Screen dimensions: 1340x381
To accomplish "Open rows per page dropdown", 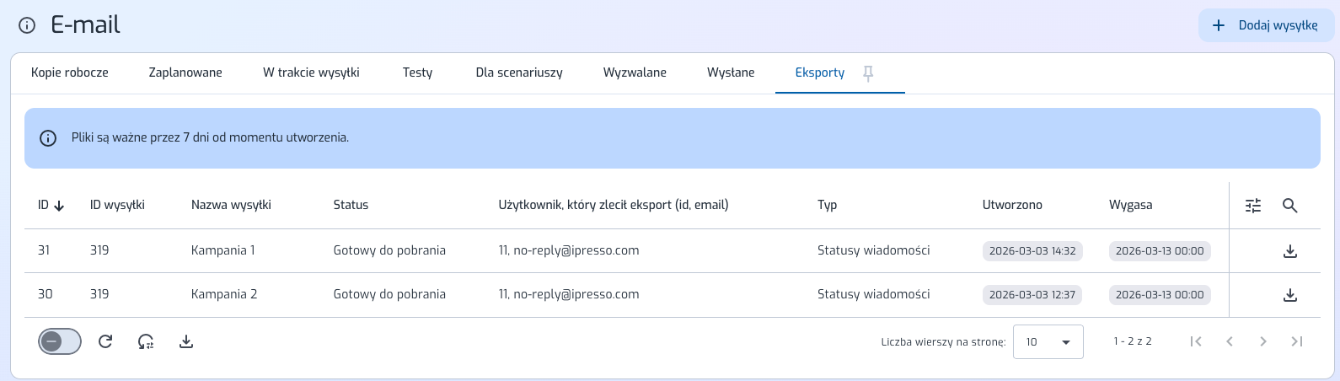I will (x=1048, y=341).
